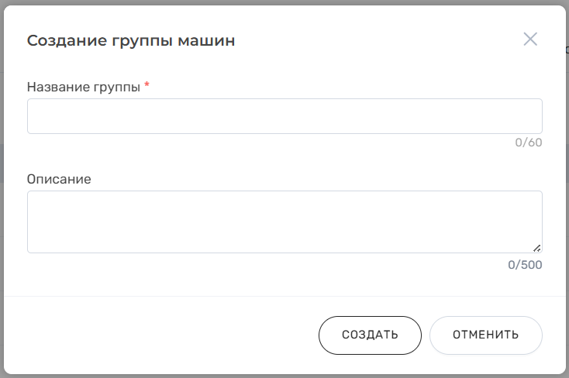Close the machine group creation dialog
This screenshot has width=569, height=378.
(530, 40)
